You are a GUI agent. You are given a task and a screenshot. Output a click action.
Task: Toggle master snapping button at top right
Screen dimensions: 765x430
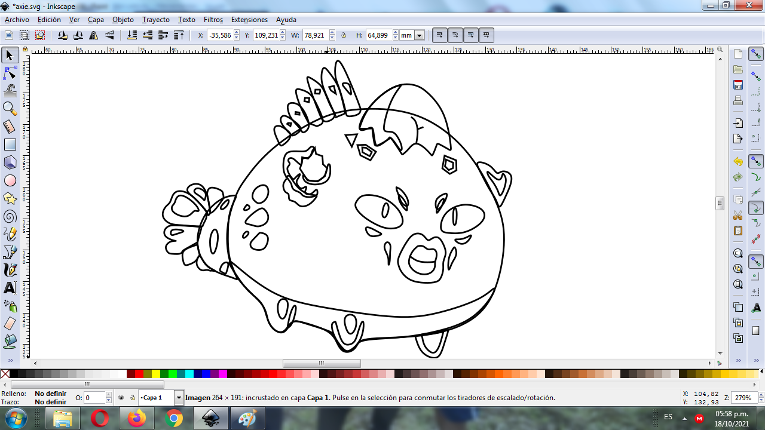(756, 54)
